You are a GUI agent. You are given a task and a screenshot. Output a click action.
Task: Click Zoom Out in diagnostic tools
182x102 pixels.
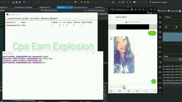tap(173, 11)
